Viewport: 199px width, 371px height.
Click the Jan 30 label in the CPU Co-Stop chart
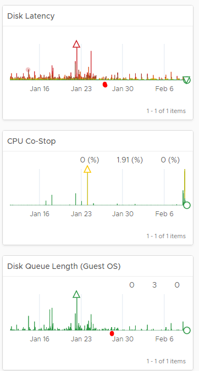pos(123,214)
